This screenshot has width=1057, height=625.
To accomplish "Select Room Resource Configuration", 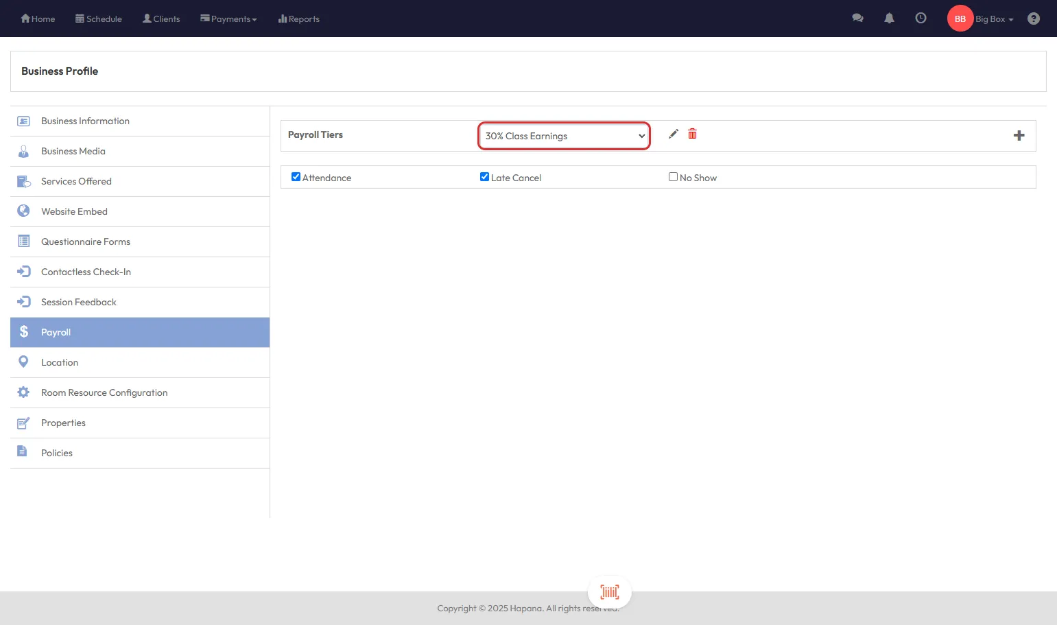I will click(104, 392).
